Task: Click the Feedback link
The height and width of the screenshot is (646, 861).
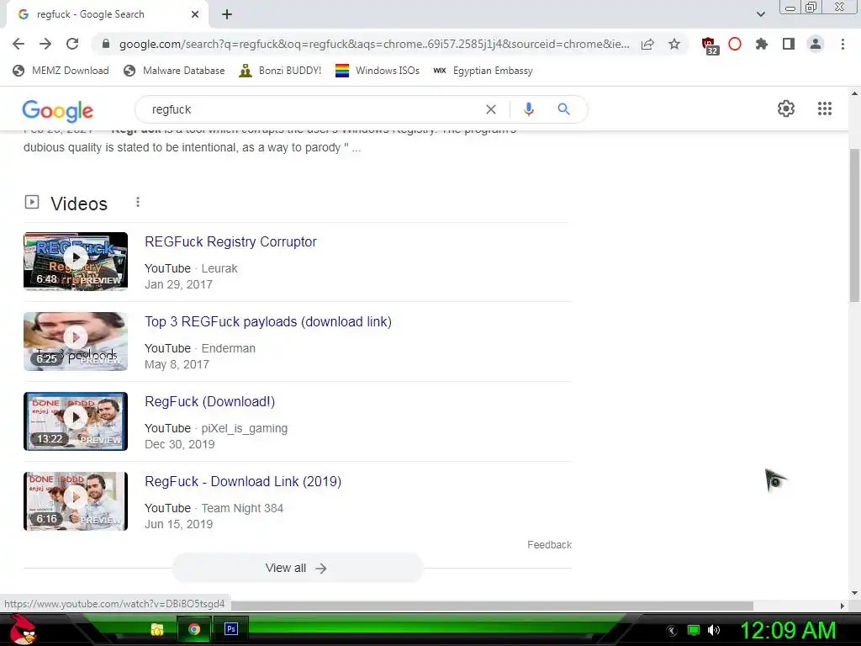Action: pyautogui.click(x=549, y=545)
